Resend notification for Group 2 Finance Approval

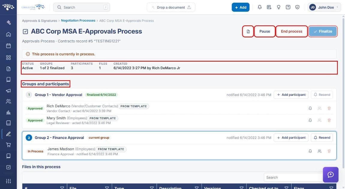tap(322, 137)
